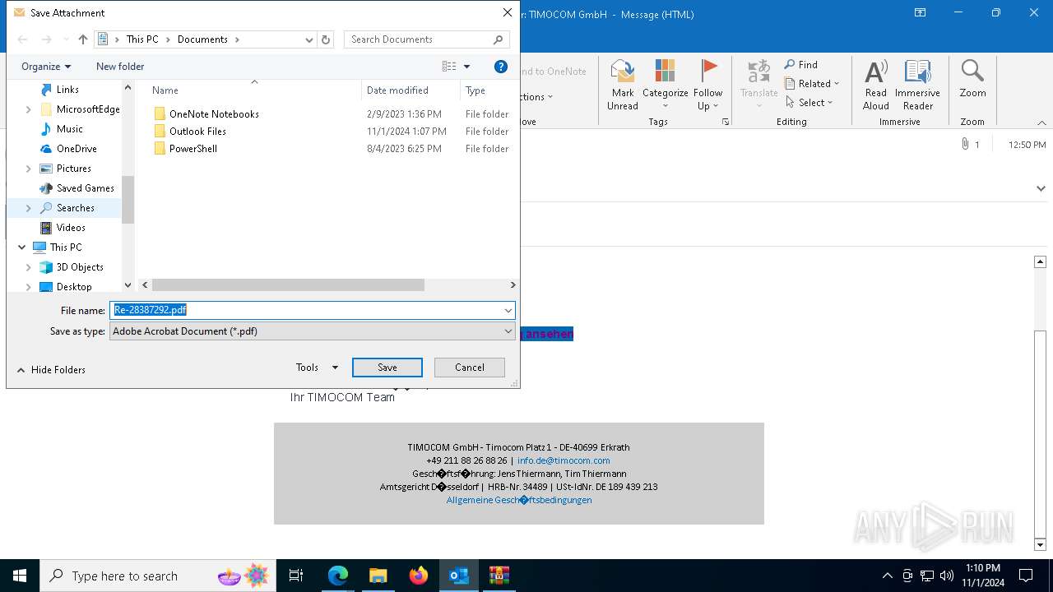This screenshot has width=1053, height=592.
Task: Open Task View on taskbar
Action: (296, 576)
